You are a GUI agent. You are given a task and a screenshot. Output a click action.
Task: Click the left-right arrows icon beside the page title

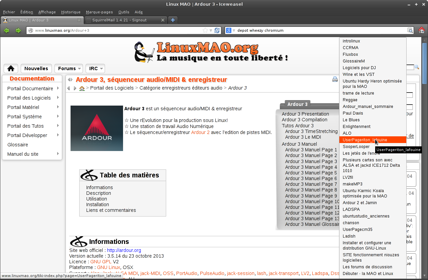click(x=70, y=80)
